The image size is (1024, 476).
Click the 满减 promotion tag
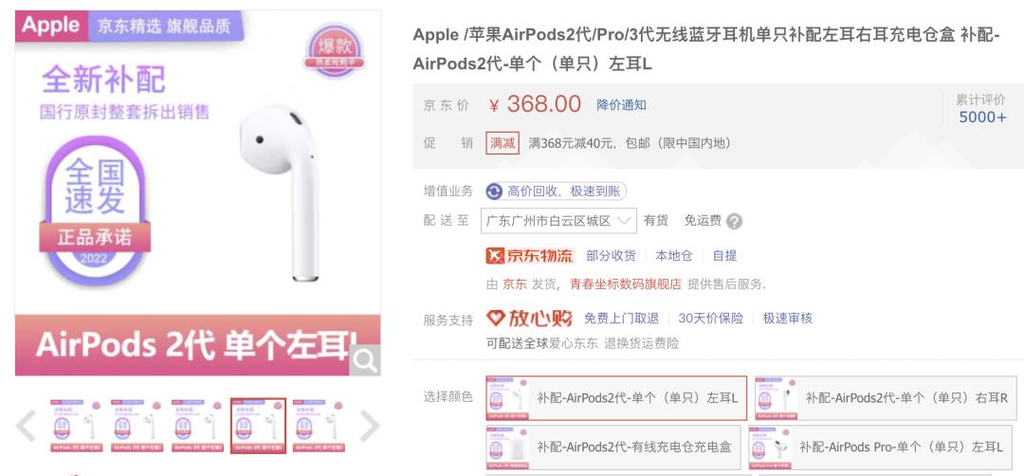coord(503,143)
